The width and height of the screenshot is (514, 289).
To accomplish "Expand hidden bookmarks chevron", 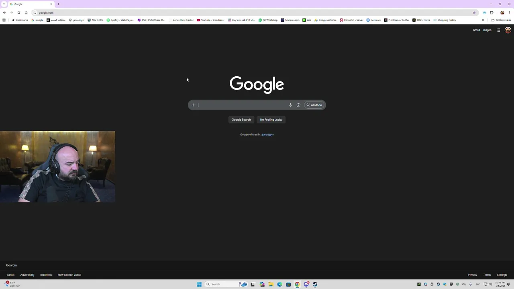I will point(483,20).
